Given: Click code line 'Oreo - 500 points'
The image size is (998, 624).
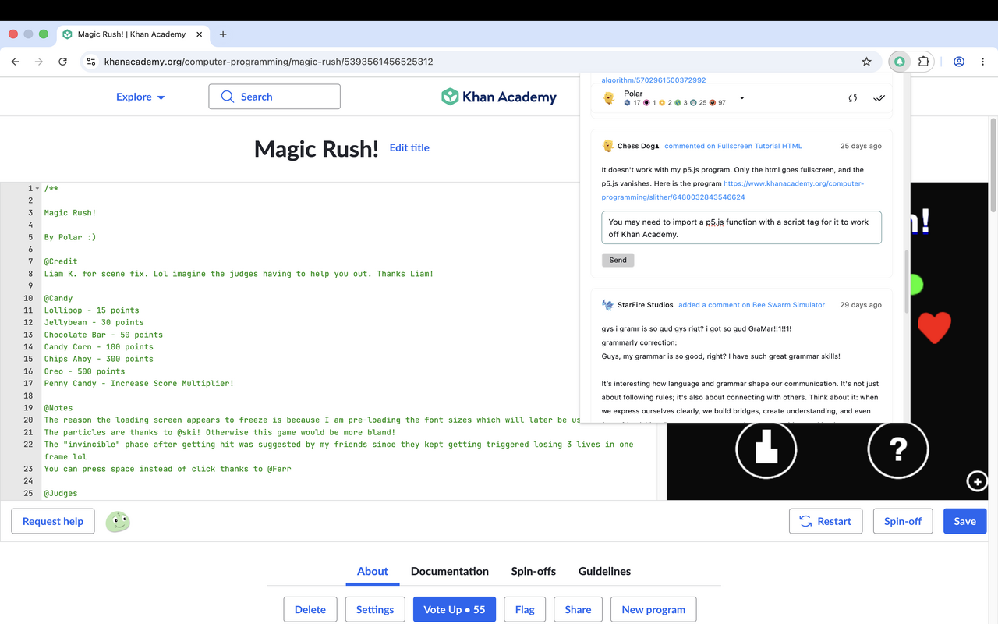Looking at the screenshot, I should (x=84, y=371).
